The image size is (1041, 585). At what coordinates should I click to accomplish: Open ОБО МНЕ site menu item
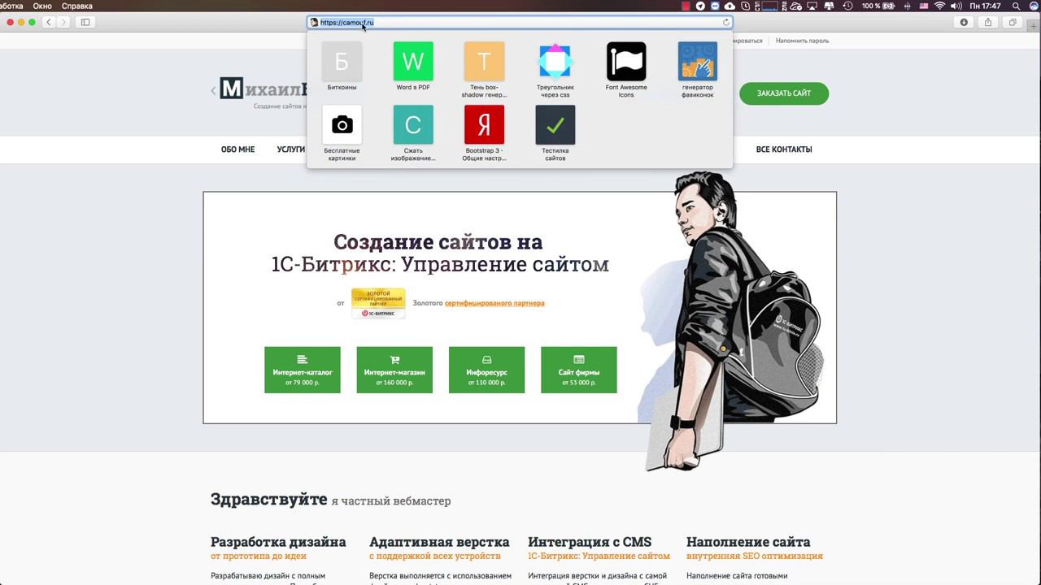point(237,149)
